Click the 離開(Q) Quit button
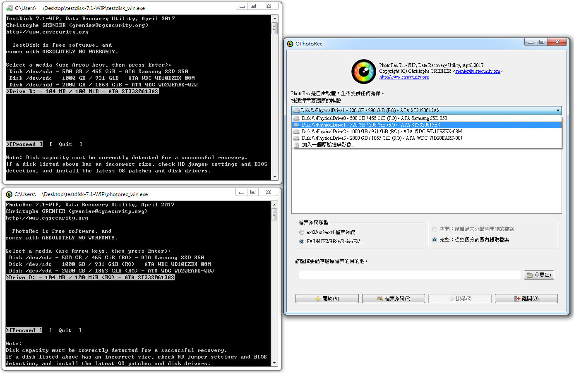Image resolution: width=574 pixels, height=373 pixels. [526, 299]
